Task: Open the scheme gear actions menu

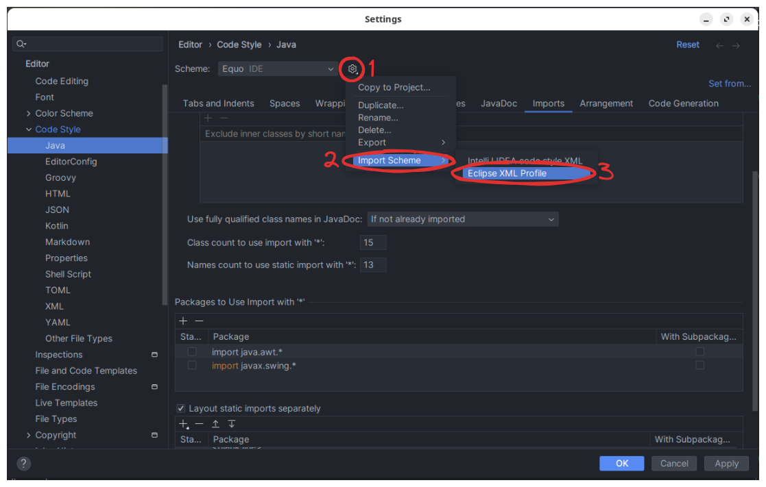Action: [352, 68]
